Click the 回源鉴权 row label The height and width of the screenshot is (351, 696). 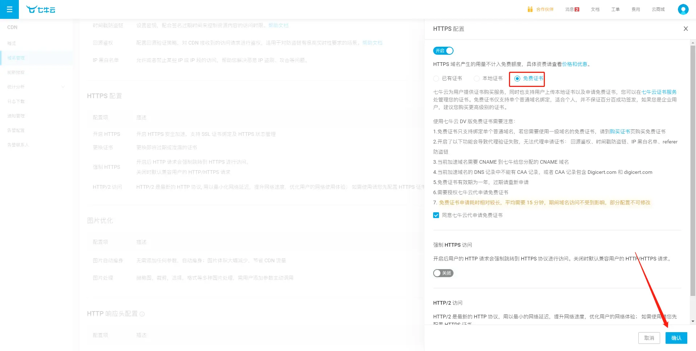pos(103,43)
